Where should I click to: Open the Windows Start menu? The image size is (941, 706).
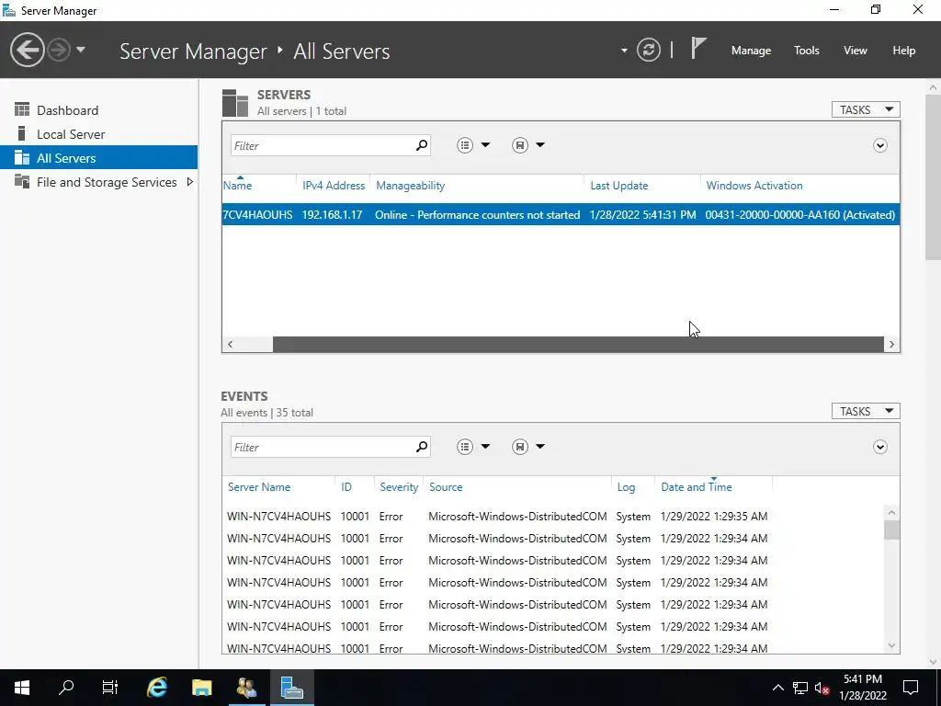22,688
